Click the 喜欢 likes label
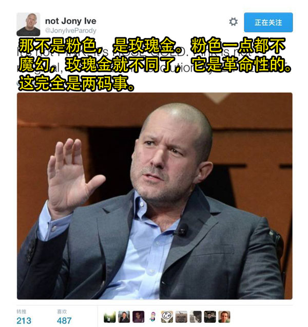308x327 pixels. [62, 312]
